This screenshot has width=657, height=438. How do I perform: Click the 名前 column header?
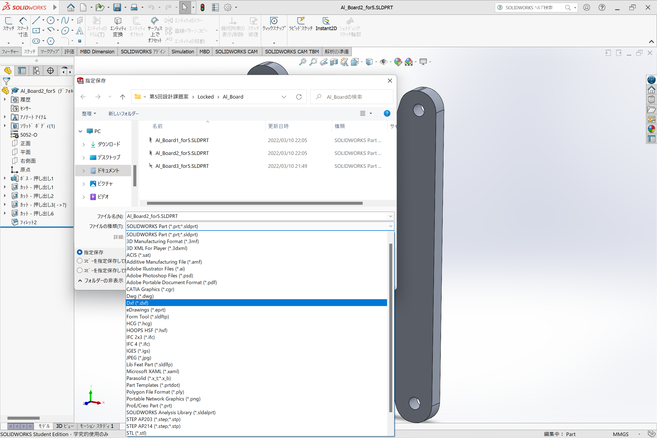[157, 126]
